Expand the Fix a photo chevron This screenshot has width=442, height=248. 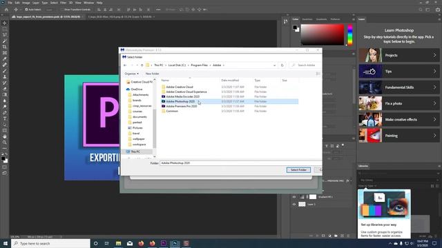434,103
